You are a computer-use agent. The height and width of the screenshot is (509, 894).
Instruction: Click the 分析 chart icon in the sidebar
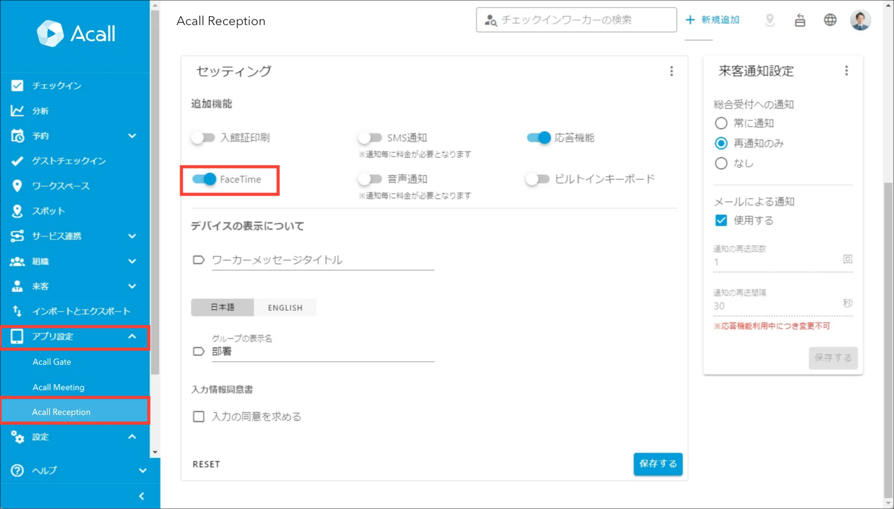18,111
